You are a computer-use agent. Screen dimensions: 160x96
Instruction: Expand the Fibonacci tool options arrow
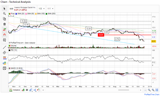point(7,58)
